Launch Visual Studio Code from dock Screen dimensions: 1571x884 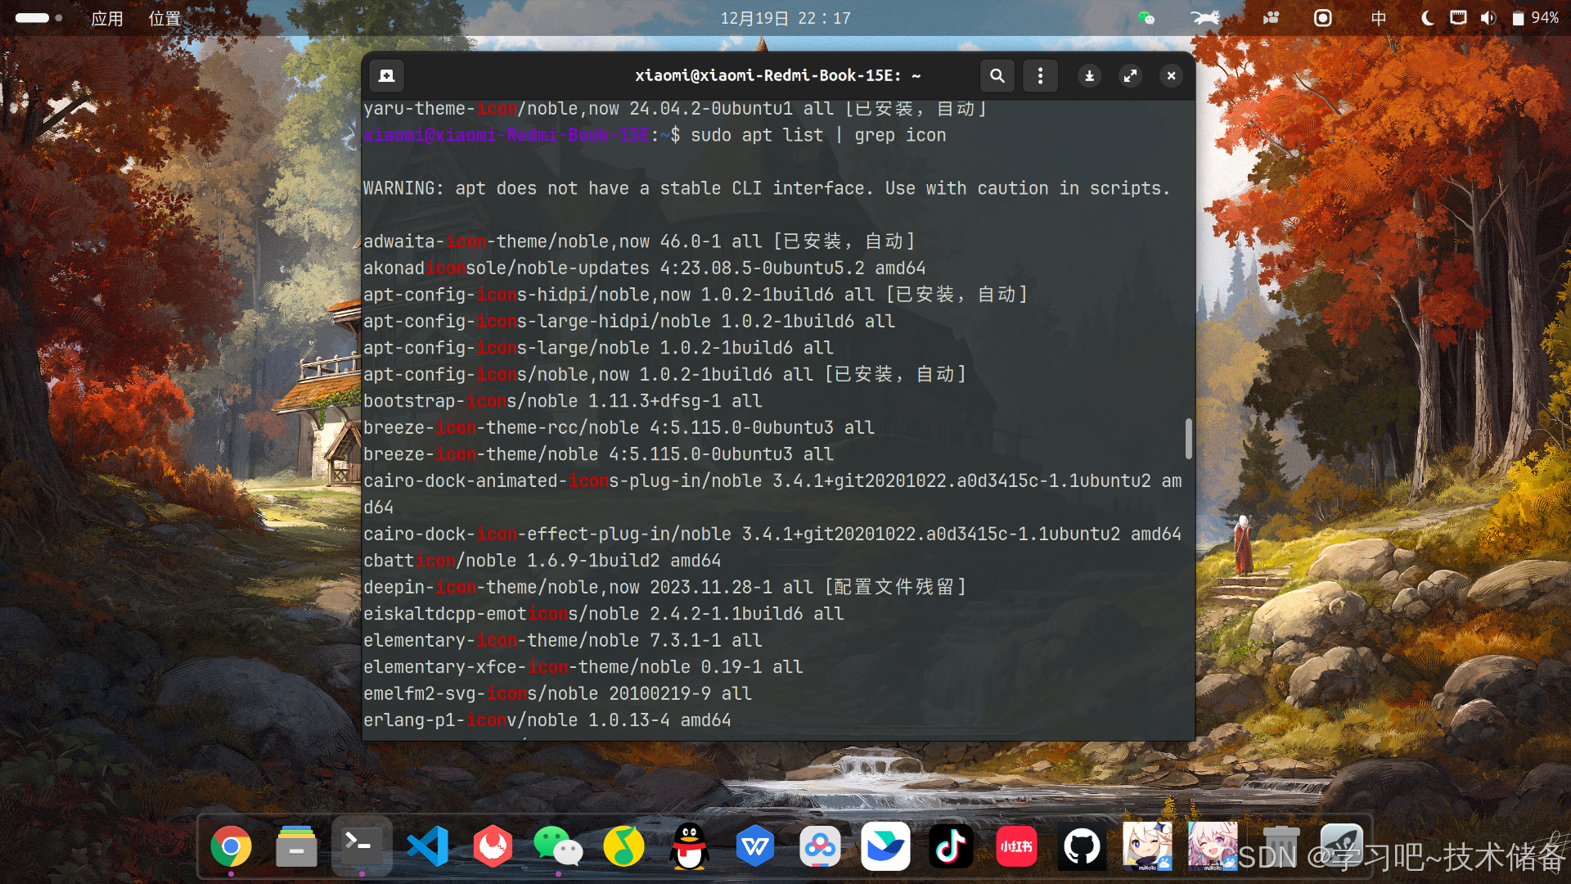(427, 846)
